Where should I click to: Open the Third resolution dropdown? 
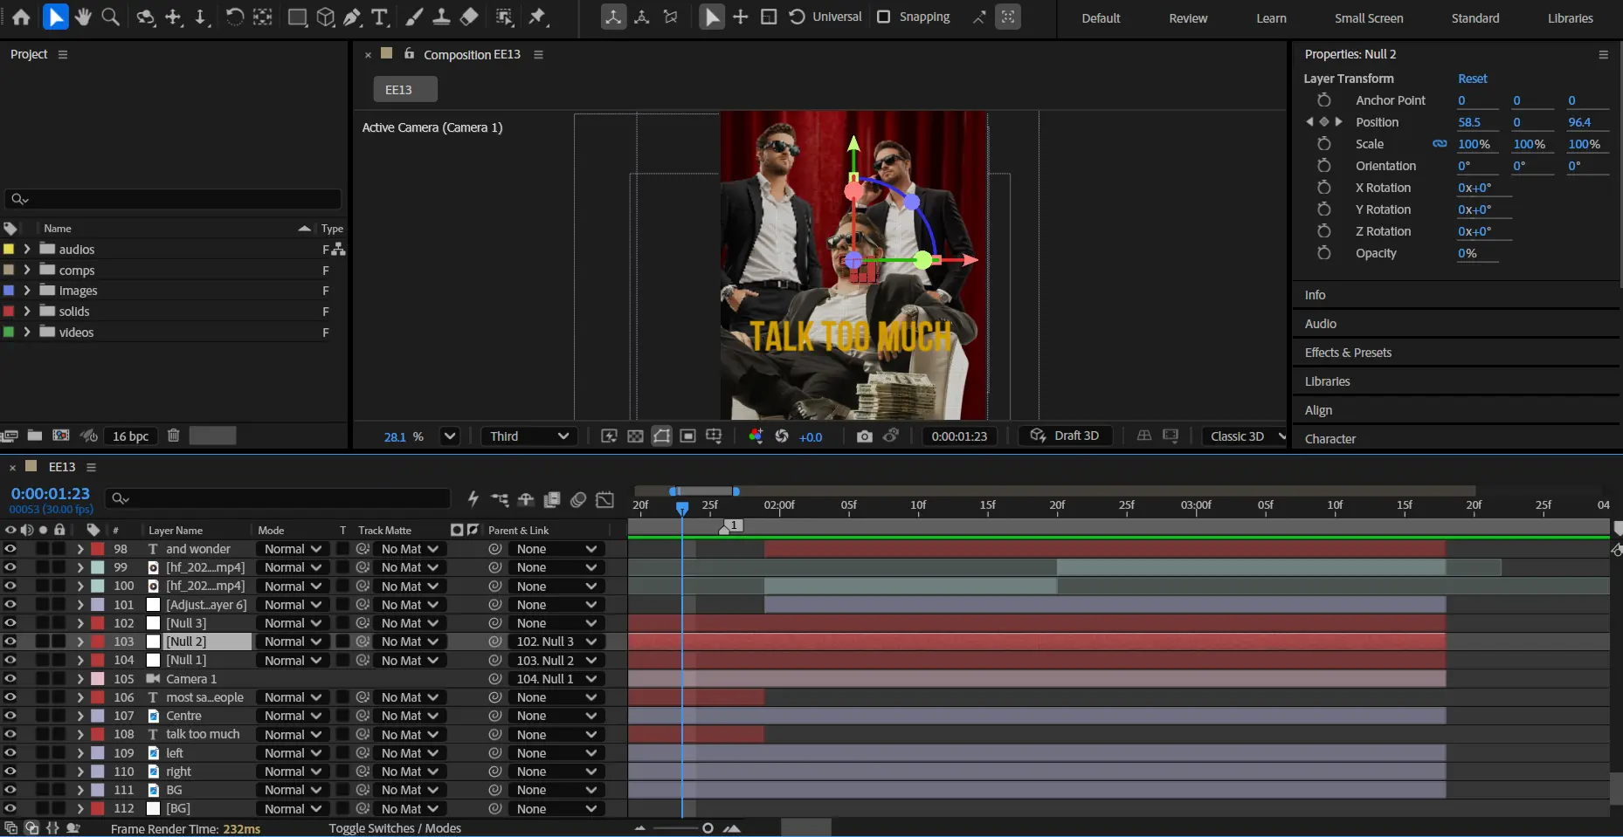coord(528,436)
